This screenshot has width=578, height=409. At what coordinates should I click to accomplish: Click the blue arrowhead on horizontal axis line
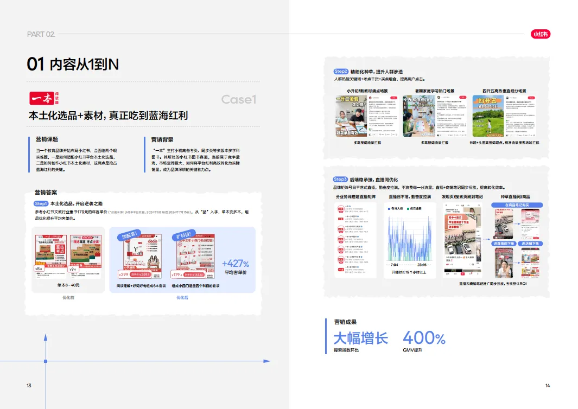click(266, 361)
